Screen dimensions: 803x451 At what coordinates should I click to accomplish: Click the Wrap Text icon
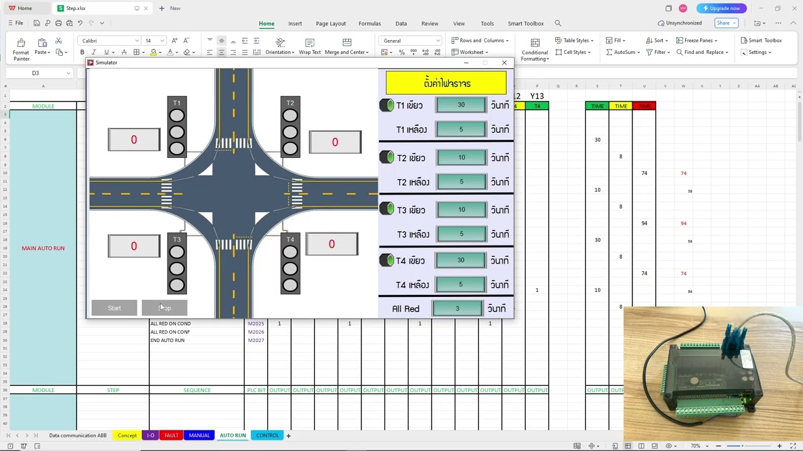(309, 42)
